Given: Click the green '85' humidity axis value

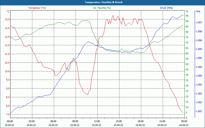Looking at the screenshot, I should pyautogui.click(x=187, y=27).
